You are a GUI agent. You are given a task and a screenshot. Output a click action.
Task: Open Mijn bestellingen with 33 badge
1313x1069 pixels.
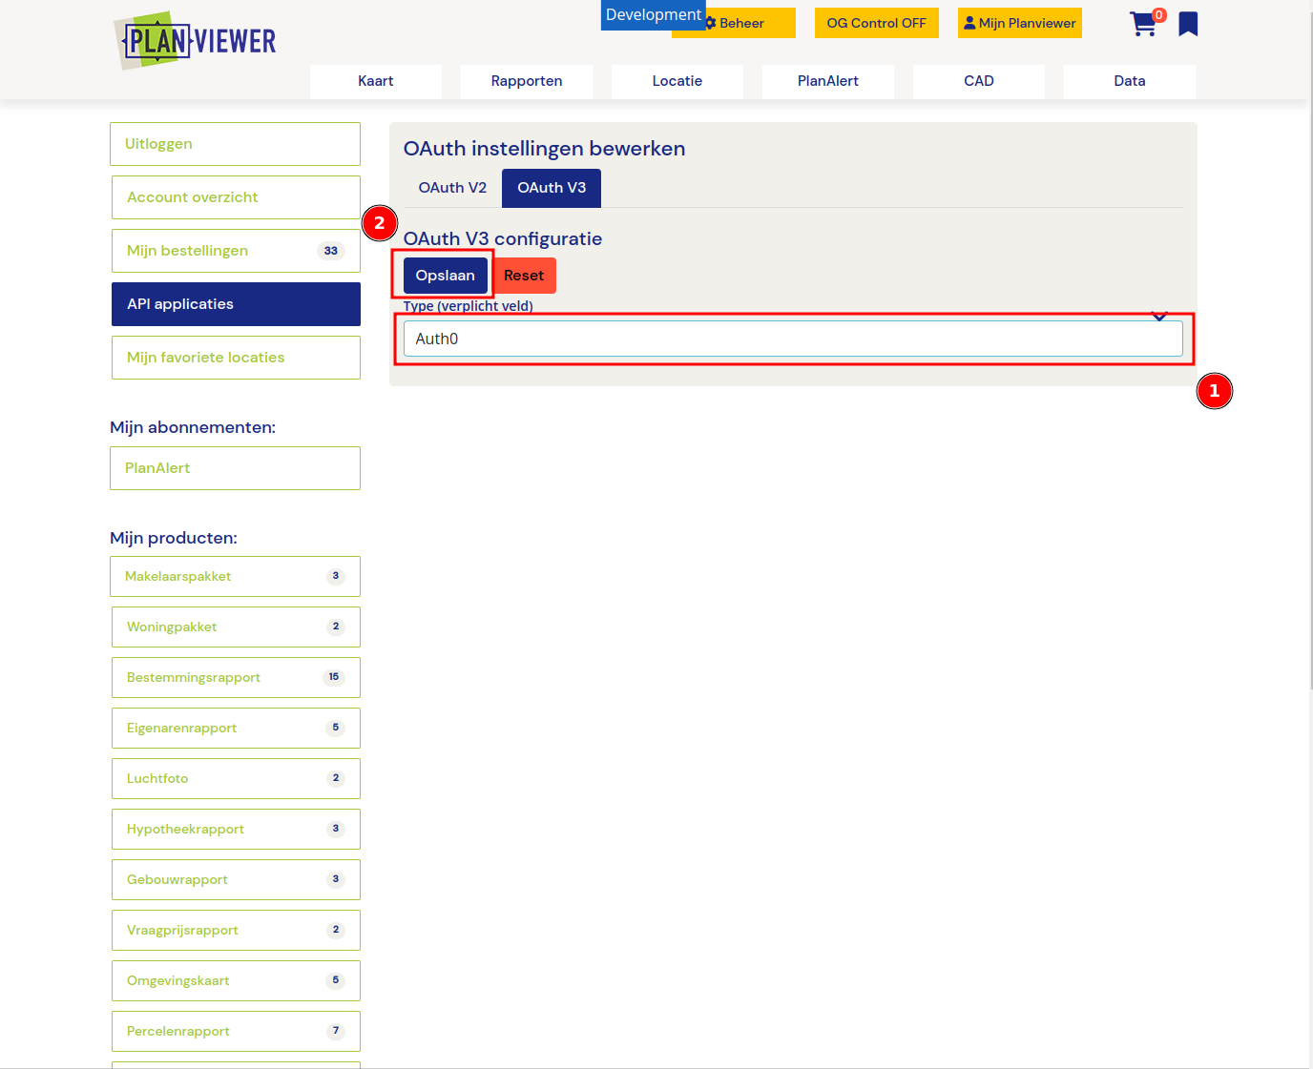pos(235,251)
